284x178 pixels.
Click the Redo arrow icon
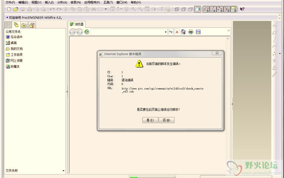click(x=59, y=9)
